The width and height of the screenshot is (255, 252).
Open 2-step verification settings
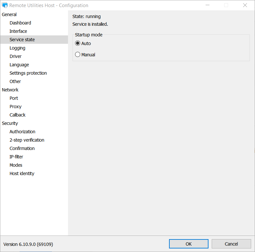(27, 140)
